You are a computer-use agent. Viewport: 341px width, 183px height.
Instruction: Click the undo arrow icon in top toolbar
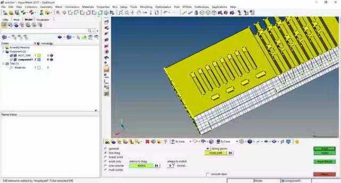click(165, 13)
